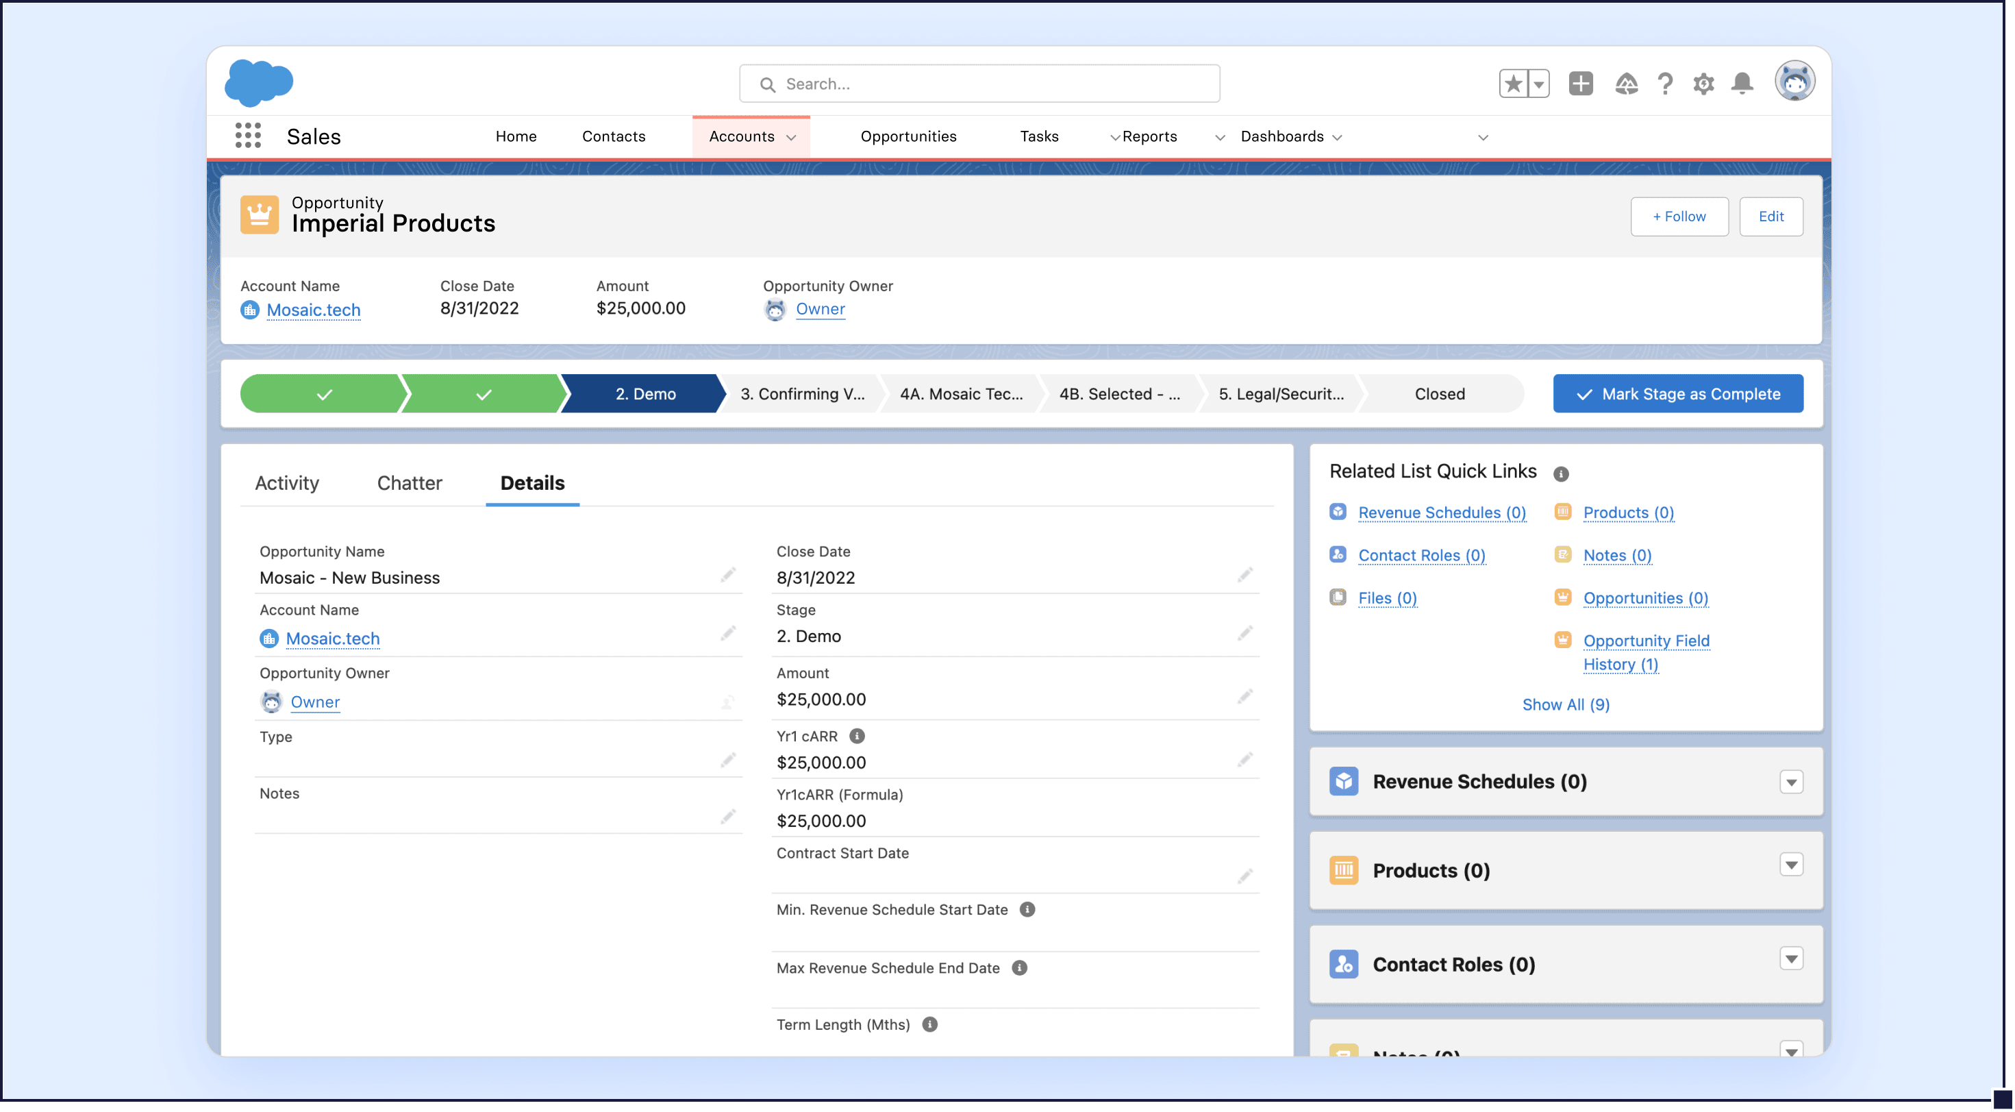The height and width of the screenshot is (1112, 2015).
Task: Switch to the Chatter tab
Action: 409,483
